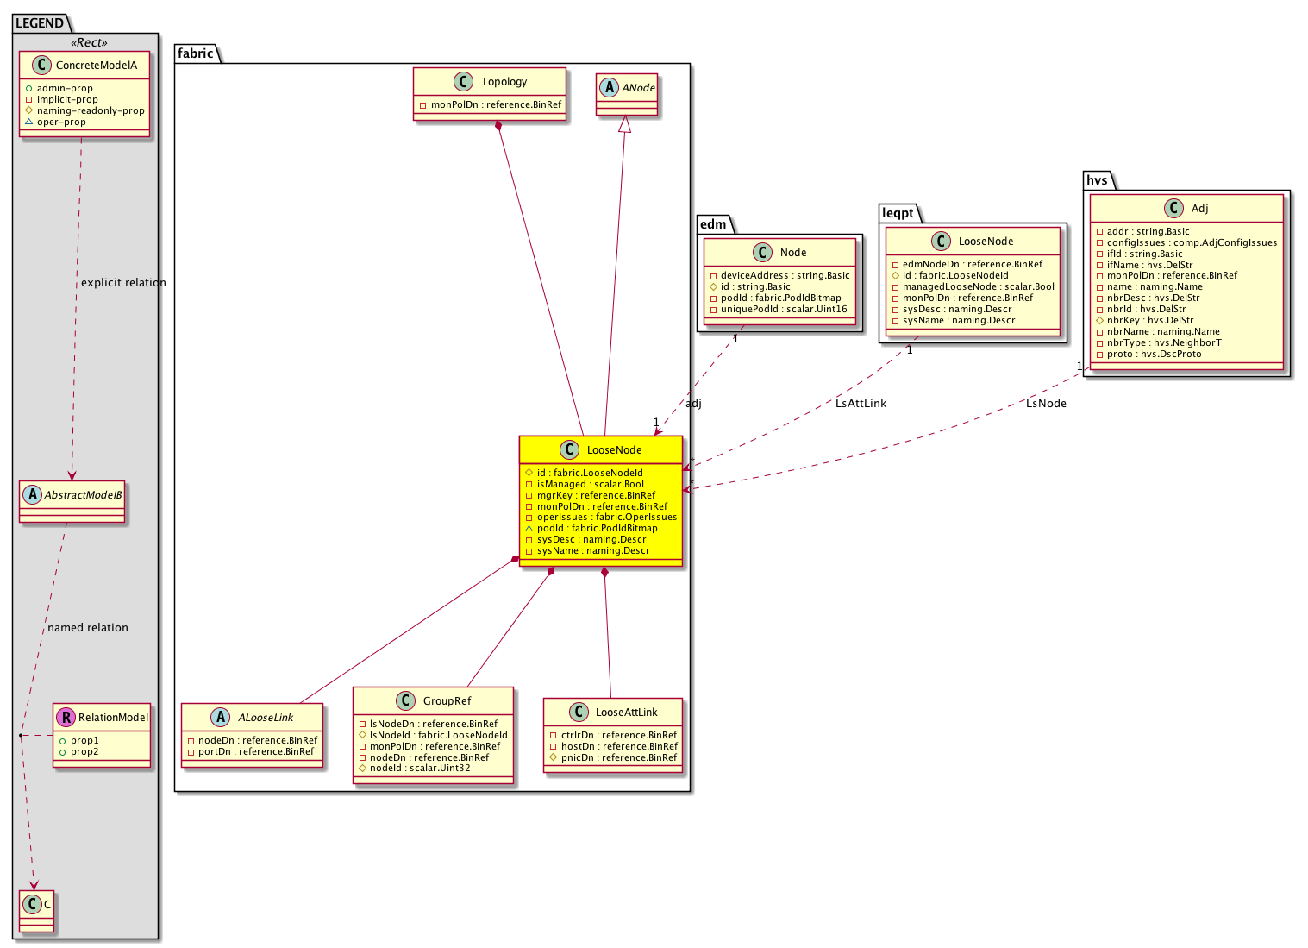Click the class icon next to Topology
The width and height of the screenshot is (1308, 948).
tap(463, 82)
